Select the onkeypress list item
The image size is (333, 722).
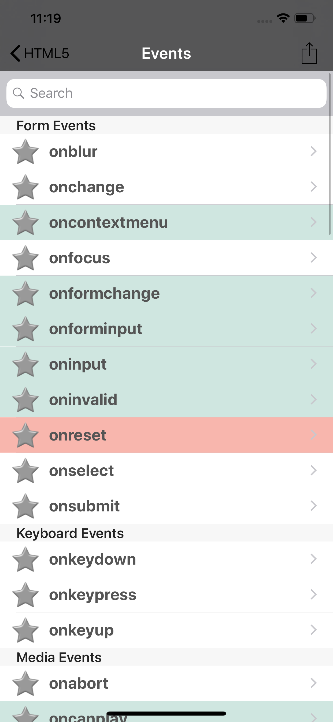[167, 594]
